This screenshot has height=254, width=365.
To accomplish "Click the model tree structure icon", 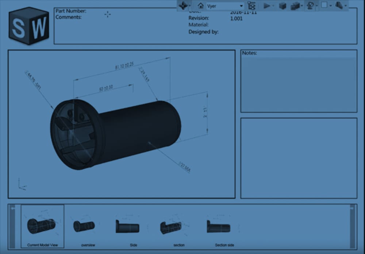I will 251,5.
